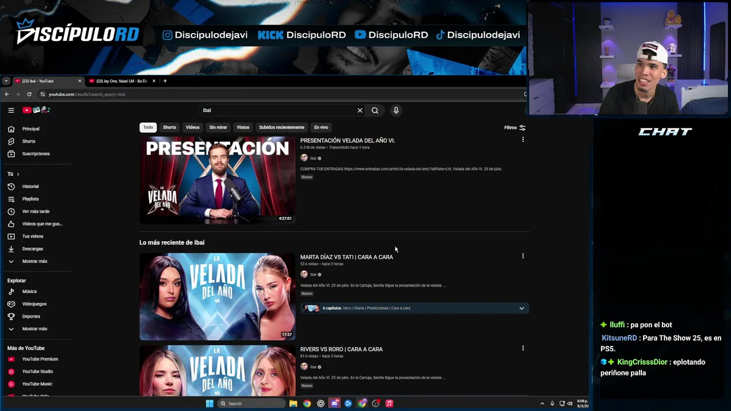Play the Marta Díaz vs Tati thumbnail
This screenshot has height=411, width=731.
tap(218, 297)
